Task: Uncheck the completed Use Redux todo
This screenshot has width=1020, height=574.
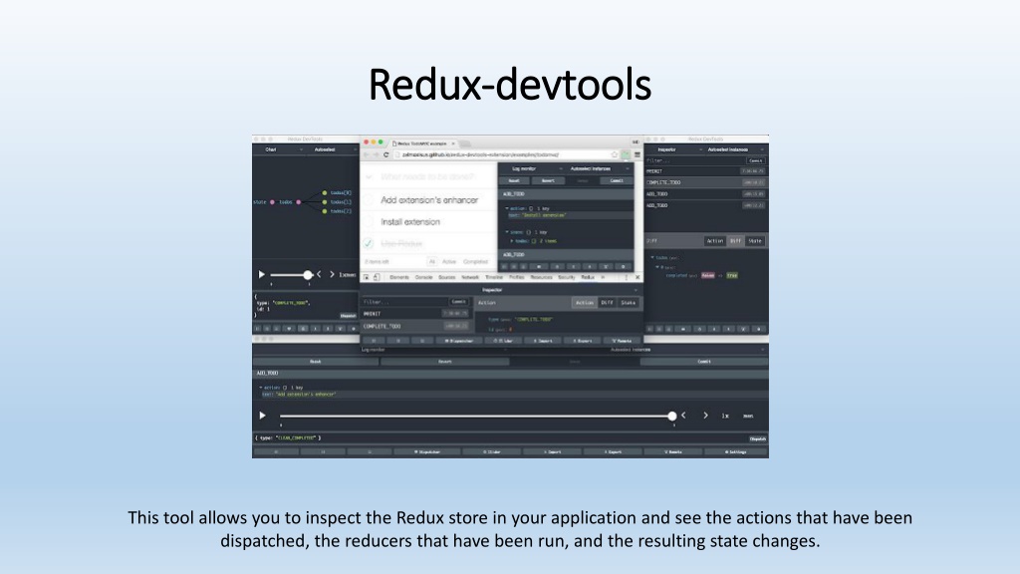Action: pos(369,243)
